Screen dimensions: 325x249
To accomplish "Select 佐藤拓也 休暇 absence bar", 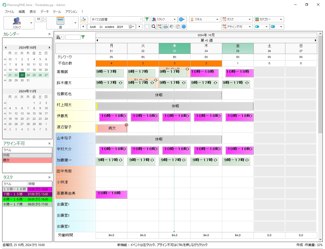I will (x=159, y=95).
